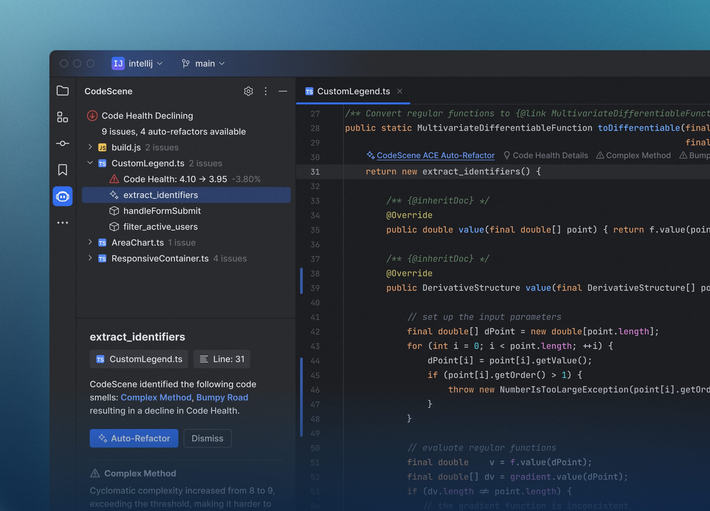Click the cube icon beside handleFormSubmit
Screen dimensions: 710x511
pyautogui.click(x=114, y=211)
